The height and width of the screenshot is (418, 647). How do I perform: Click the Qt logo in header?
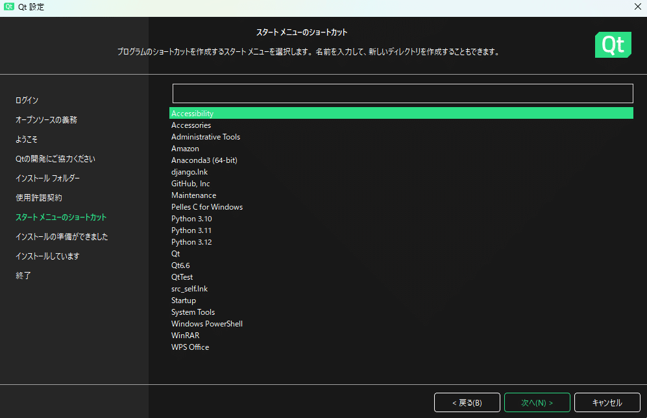pos(613,45)
